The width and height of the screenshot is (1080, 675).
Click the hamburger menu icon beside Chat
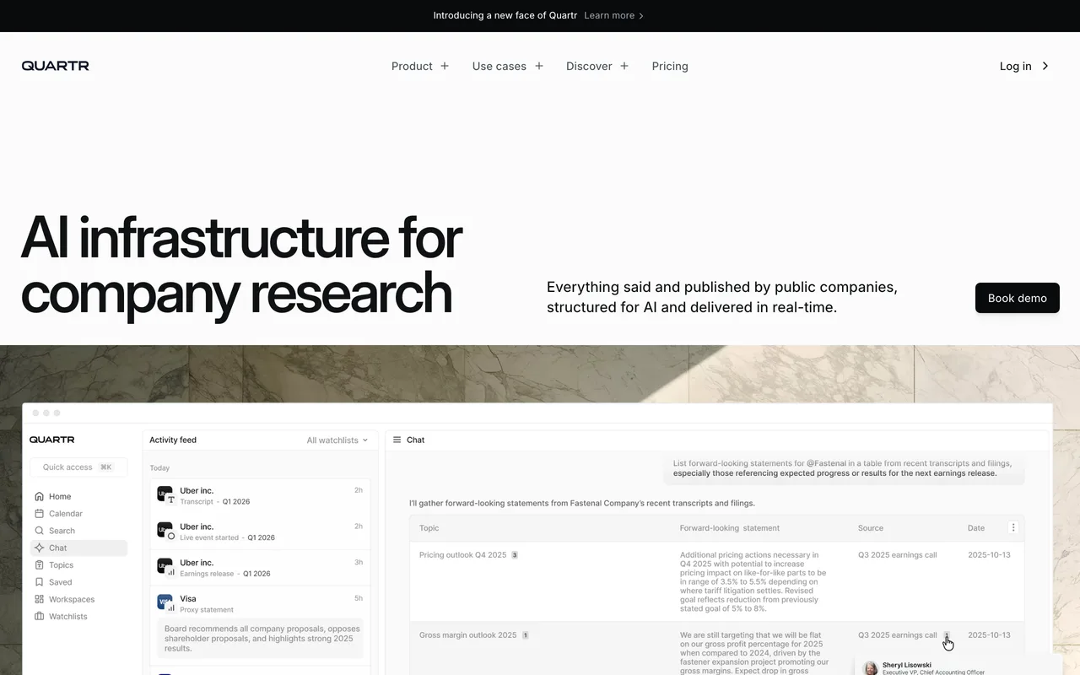(397, 440)
